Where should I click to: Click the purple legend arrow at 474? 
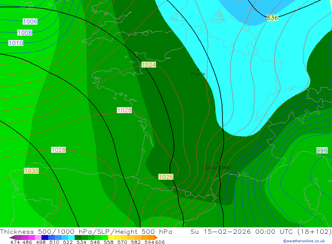pyautogui.click(x=12, y=237)
